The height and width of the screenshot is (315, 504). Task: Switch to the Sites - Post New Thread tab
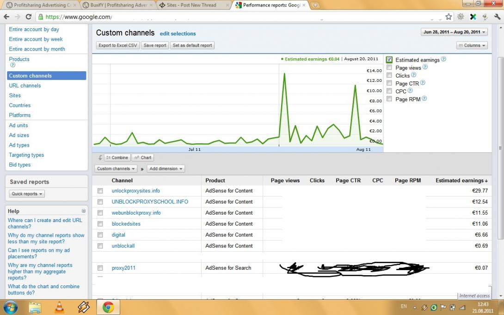pyautogui.click(x=195, y=5)
